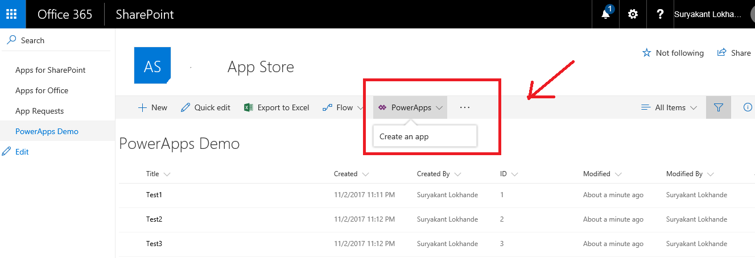Toggle Not following star for this site

(x=673, y=53)
